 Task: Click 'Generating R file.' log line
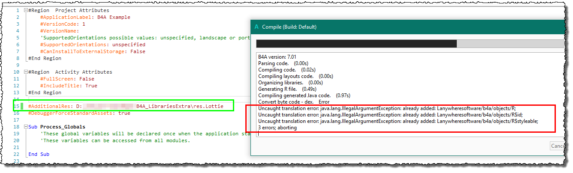pyautogui.click(x=287, y=89)
